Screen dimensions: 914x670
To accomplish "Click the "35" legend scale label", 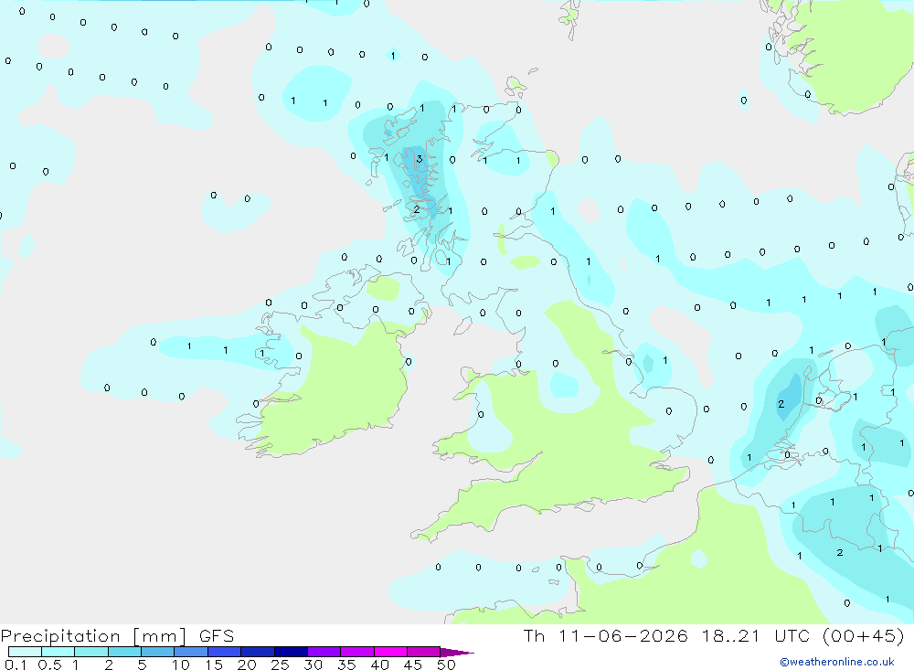I will tap(346, 665).
